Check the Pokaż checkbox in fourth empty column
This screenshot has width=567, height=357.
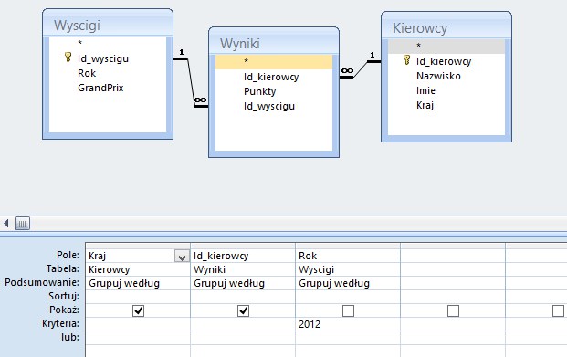click(453, 310)
